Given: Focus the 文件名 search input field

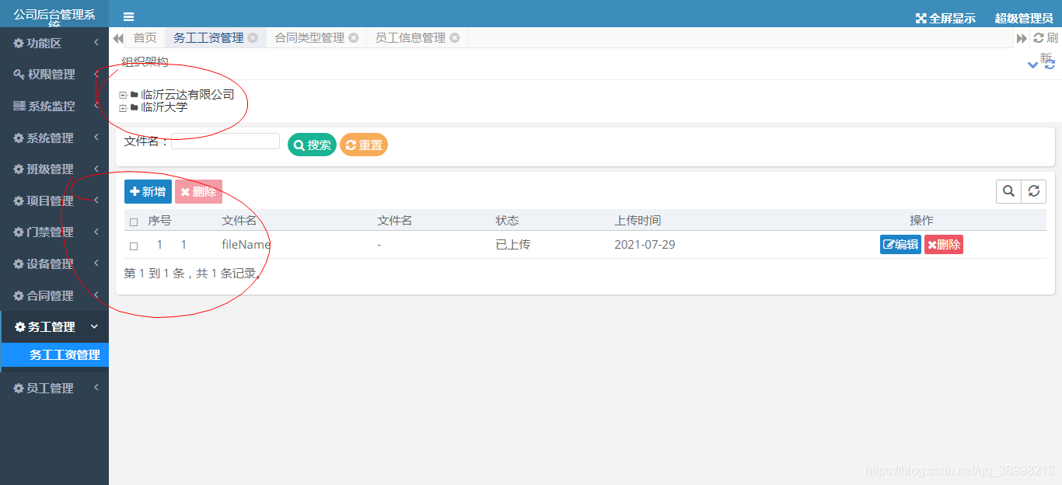Looking at the screenshot, I should pyautogui.click(x=225, y=141).
